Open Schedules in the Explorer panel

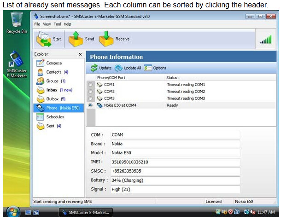click(54, 117)
